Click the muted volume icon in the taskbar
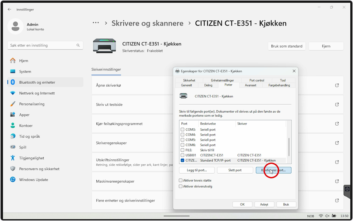Screen dimensions: 353x221 pyautogui.click(x=327, y=216)
